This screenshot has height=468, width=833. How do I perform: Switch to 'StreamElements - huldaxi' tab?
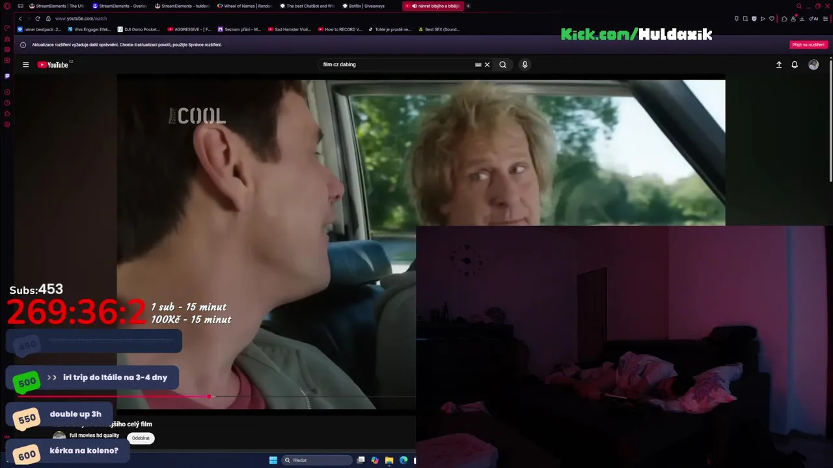(182, 6)
